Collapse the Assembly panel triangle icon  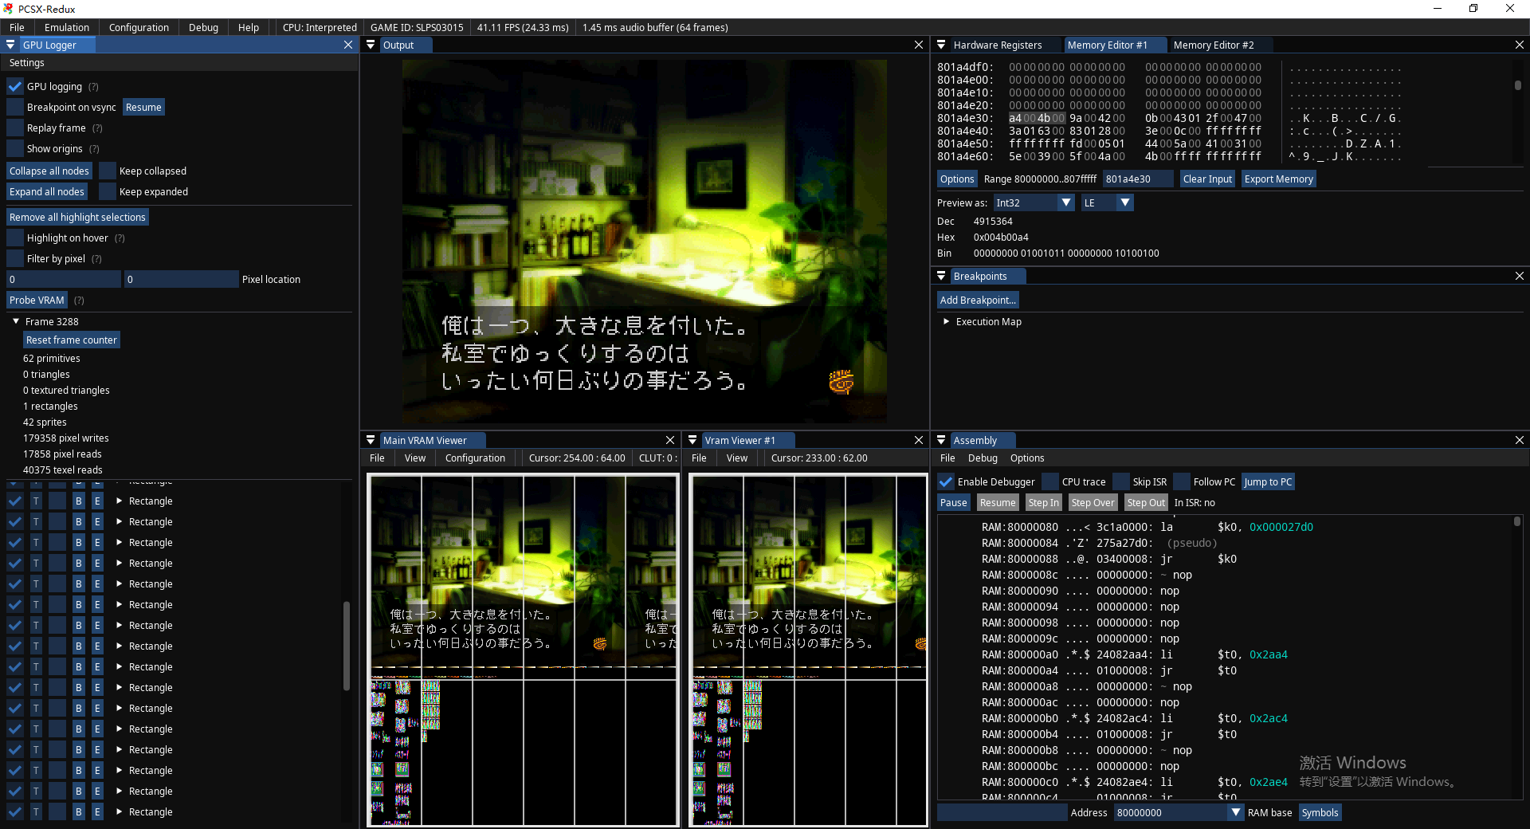pyautogui.click(x=941, y=441)
